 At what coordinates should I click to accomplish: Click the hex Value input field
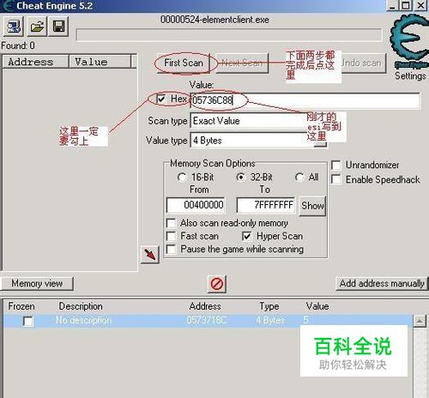click(305, 100)
